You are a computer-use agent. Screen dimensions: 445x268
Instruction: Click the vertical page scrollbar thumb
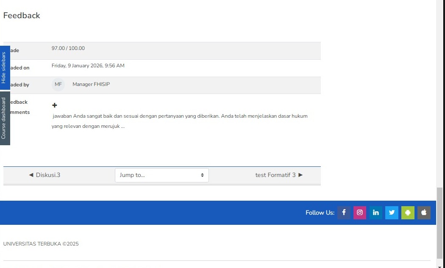(439, 223)
